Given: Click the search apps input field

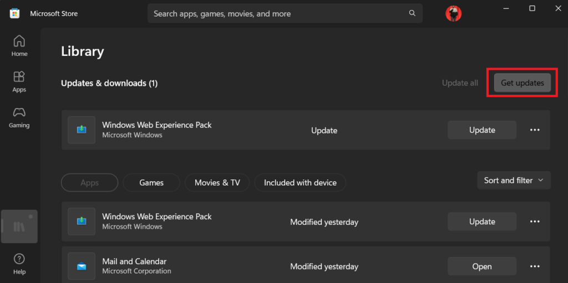Looking at the screenshot, I should pos(285,13).
